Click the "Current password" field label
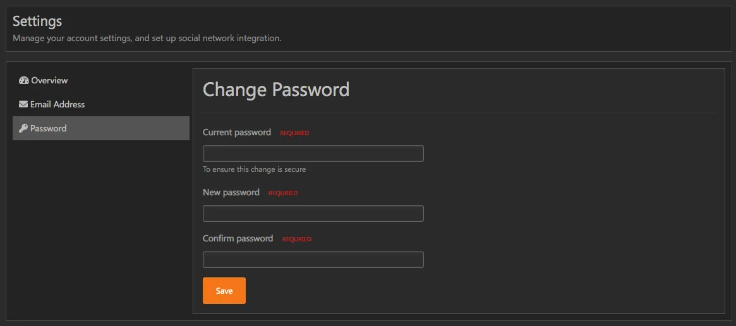The height and width of the screenshot is (326, 736). (x=237, y=133)
